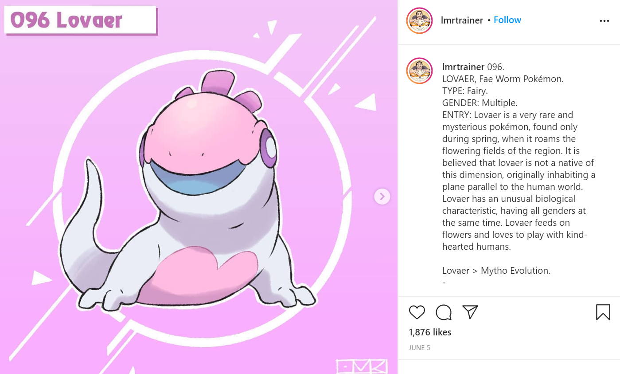Open lmrtrainer username in the post header
Image resolution: width=620 pixels, height=374 pixels.
(462, 20)
